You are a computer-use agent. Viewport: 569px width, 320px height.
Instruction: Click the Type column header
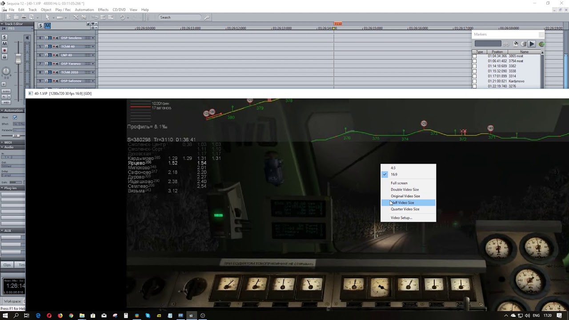pos(479,52)
